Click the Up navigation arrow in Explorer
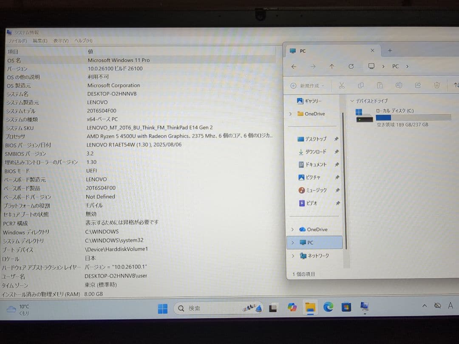The height and width of the screenshot is (344, 459). click(x=332, y=66)
